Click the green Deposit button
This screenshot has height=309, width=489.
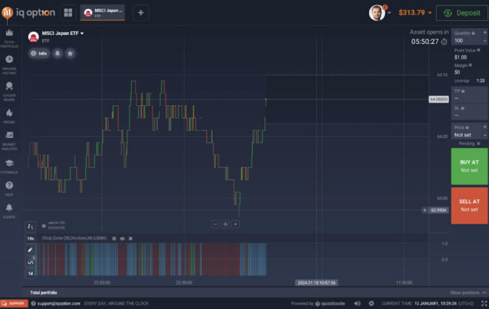pyautogui.click(x=462, y=13)
